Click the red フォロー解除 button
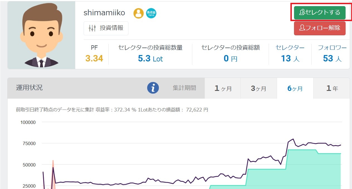This screenshot has height=189, width=352. (x=320, y=28)
